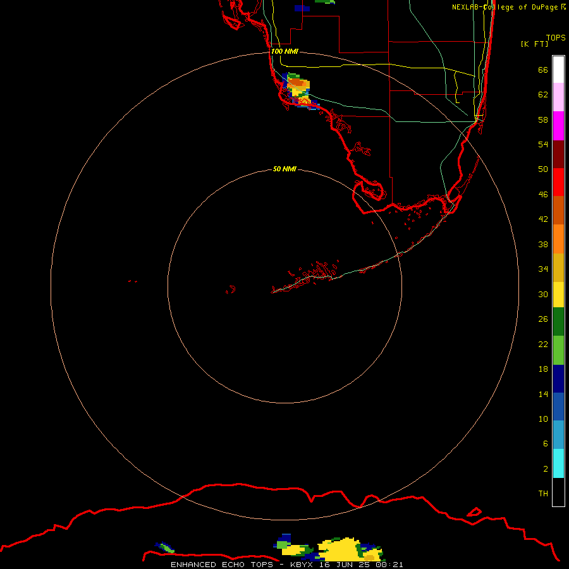This screenshot has height=569, width=569.
Task: Click the TH legend threshold label
Action: pyautogui.click(x=543, y=494)
